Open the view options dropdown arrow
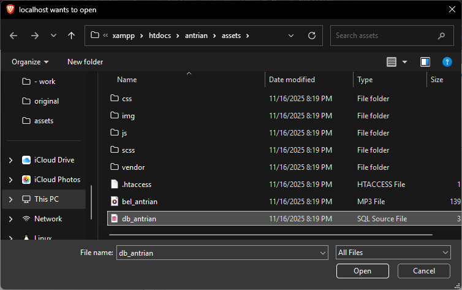462x290 pixels. click(x=404, y=62)
